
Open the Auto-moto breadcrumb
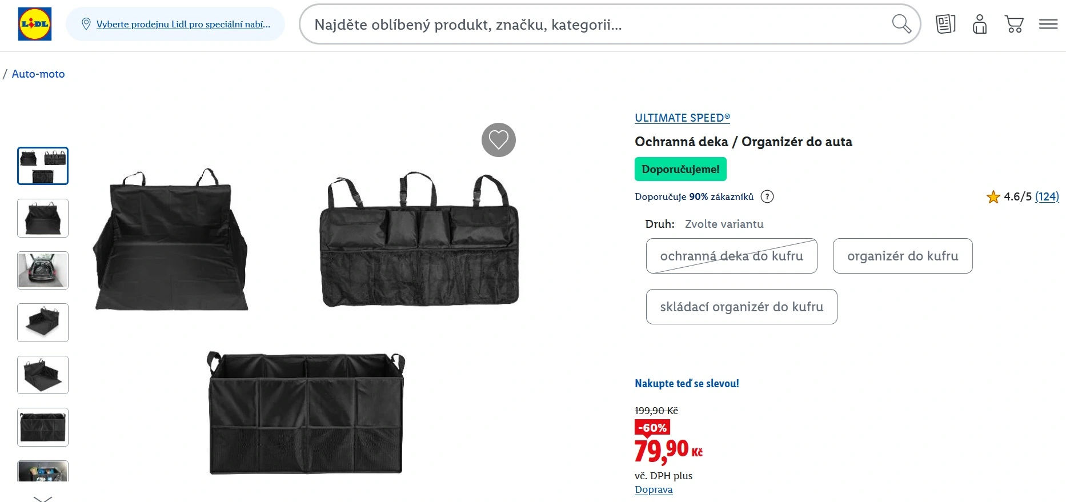click(x=38, y=74)
